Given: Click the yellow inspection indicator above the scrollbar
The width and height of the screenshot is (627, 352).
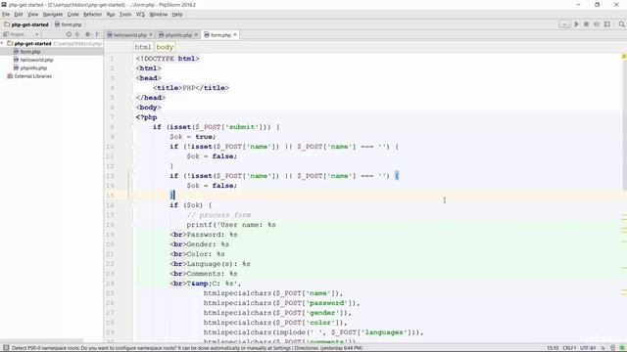Looking at the screenshot, I should (624, 57).
